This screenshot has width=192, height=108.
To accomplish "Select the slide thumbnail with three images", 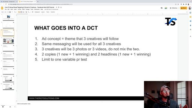I will (8, 40).
